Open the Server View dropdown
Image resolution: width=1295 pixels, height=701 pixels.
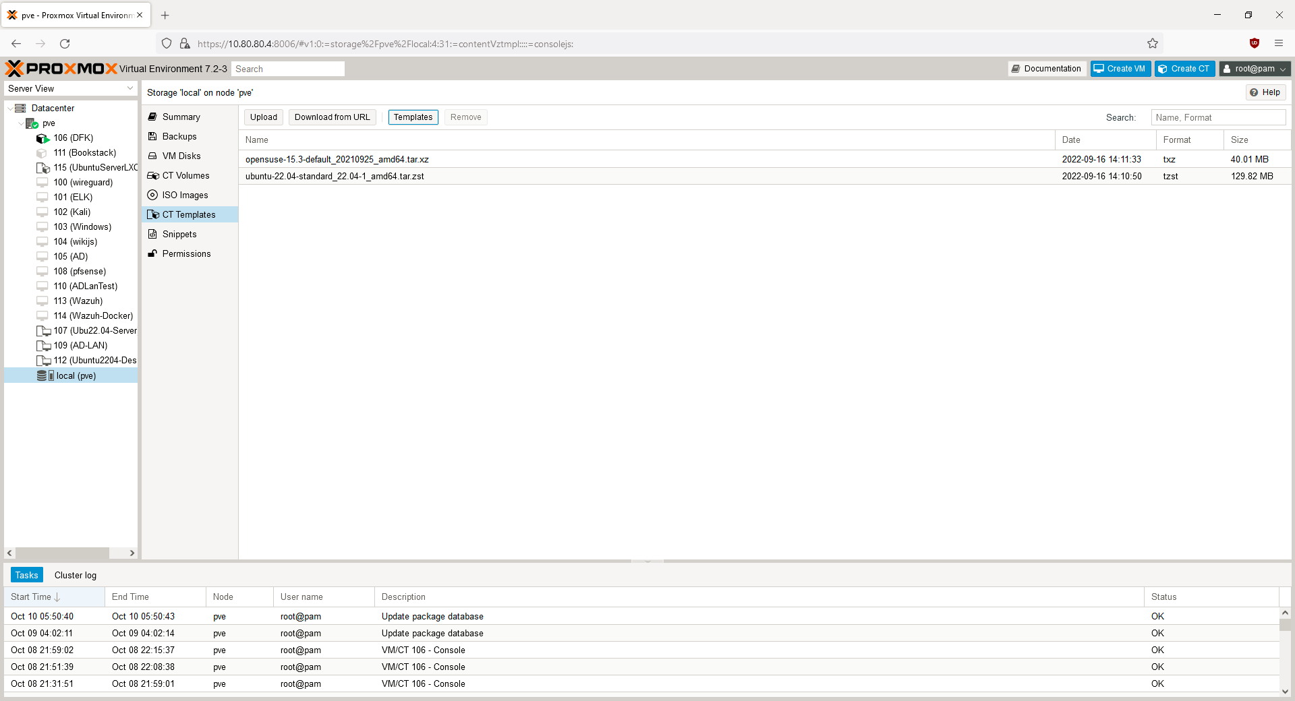129,88
